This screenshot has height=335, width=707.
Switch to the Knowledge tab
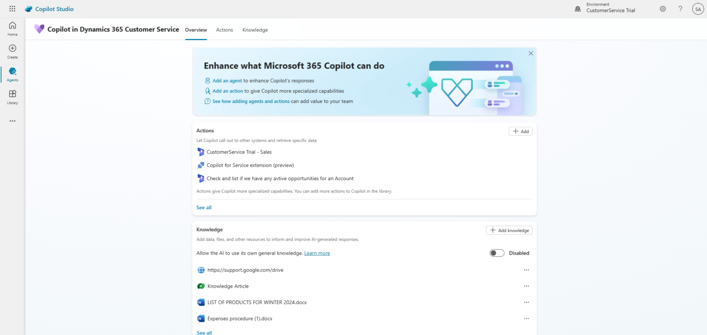tap(255, 30)
